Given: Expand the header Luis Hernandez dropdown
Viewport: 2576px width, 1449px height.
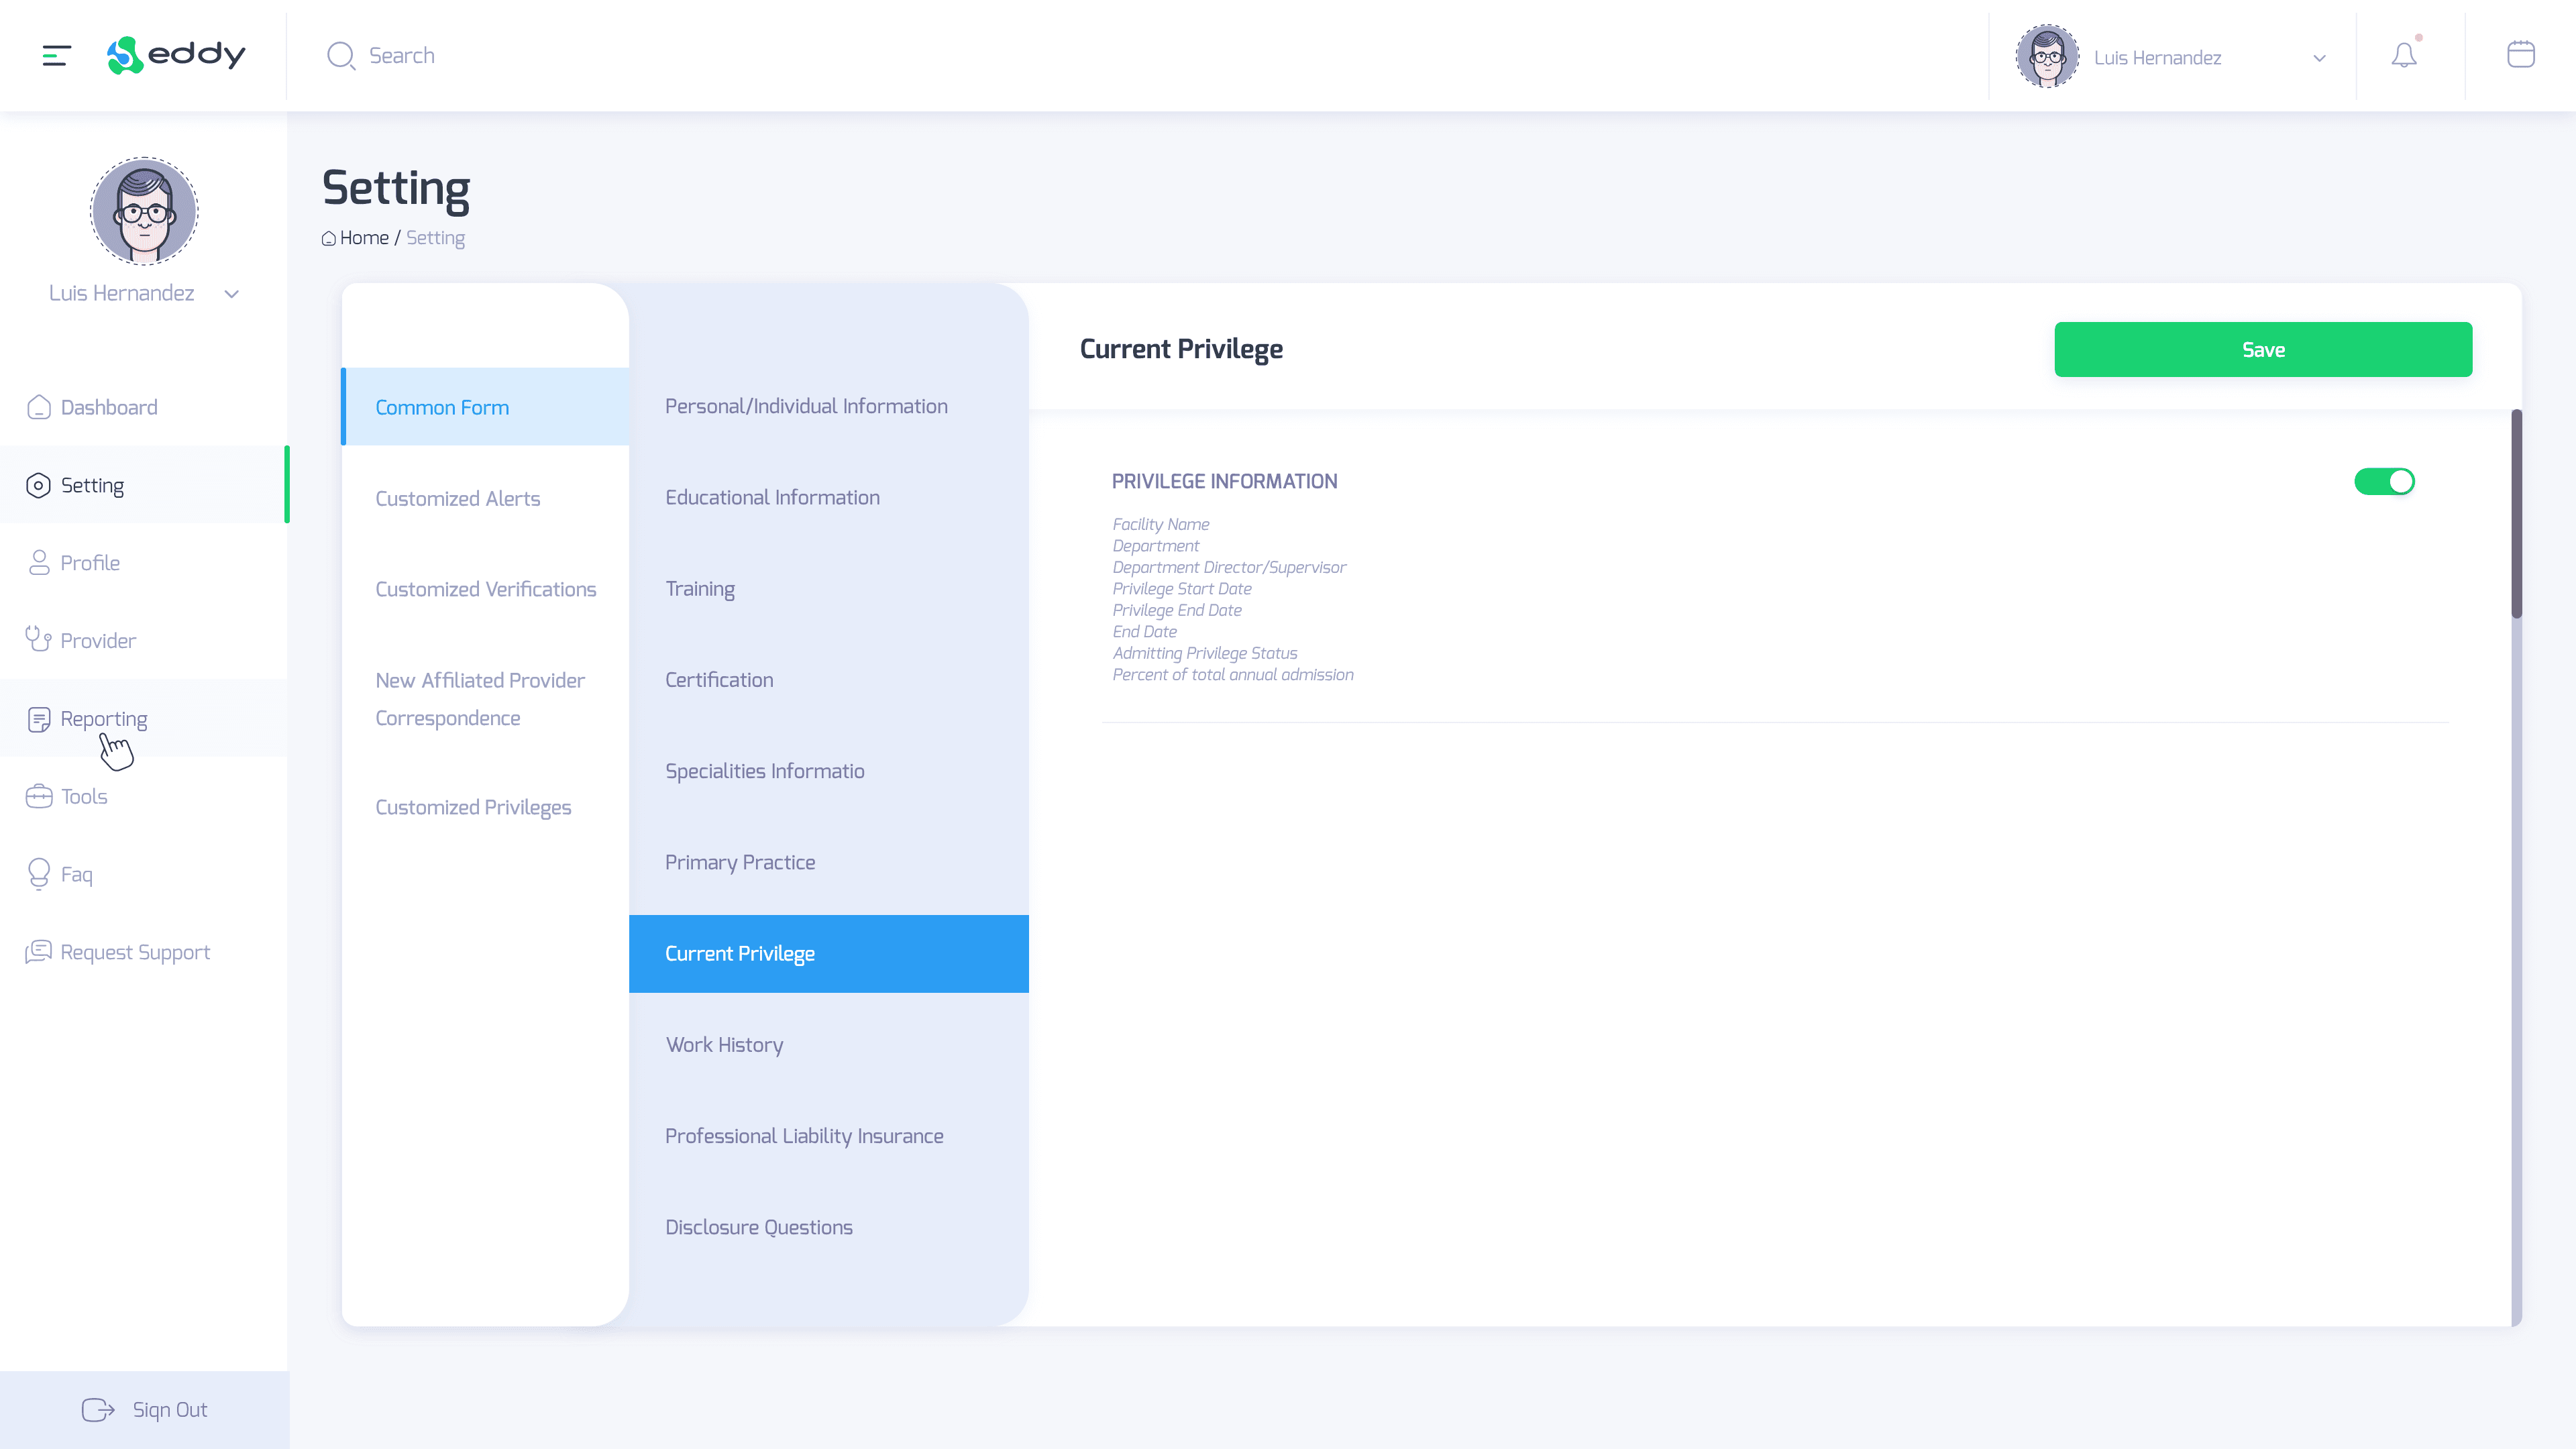Looking at the screenshot, I should [x=2319, y=58].
